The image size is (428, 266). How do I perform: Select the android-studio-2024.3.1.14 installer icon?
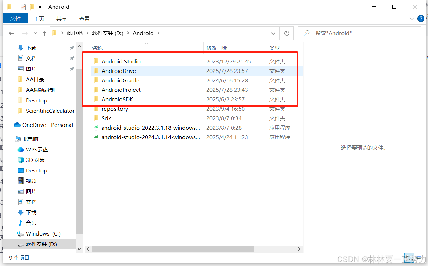[x=96, y=137]
